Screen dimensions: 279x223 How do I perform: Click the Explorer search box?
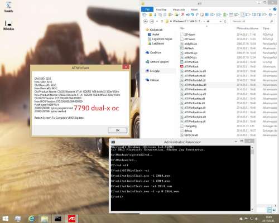click(252, 21)
